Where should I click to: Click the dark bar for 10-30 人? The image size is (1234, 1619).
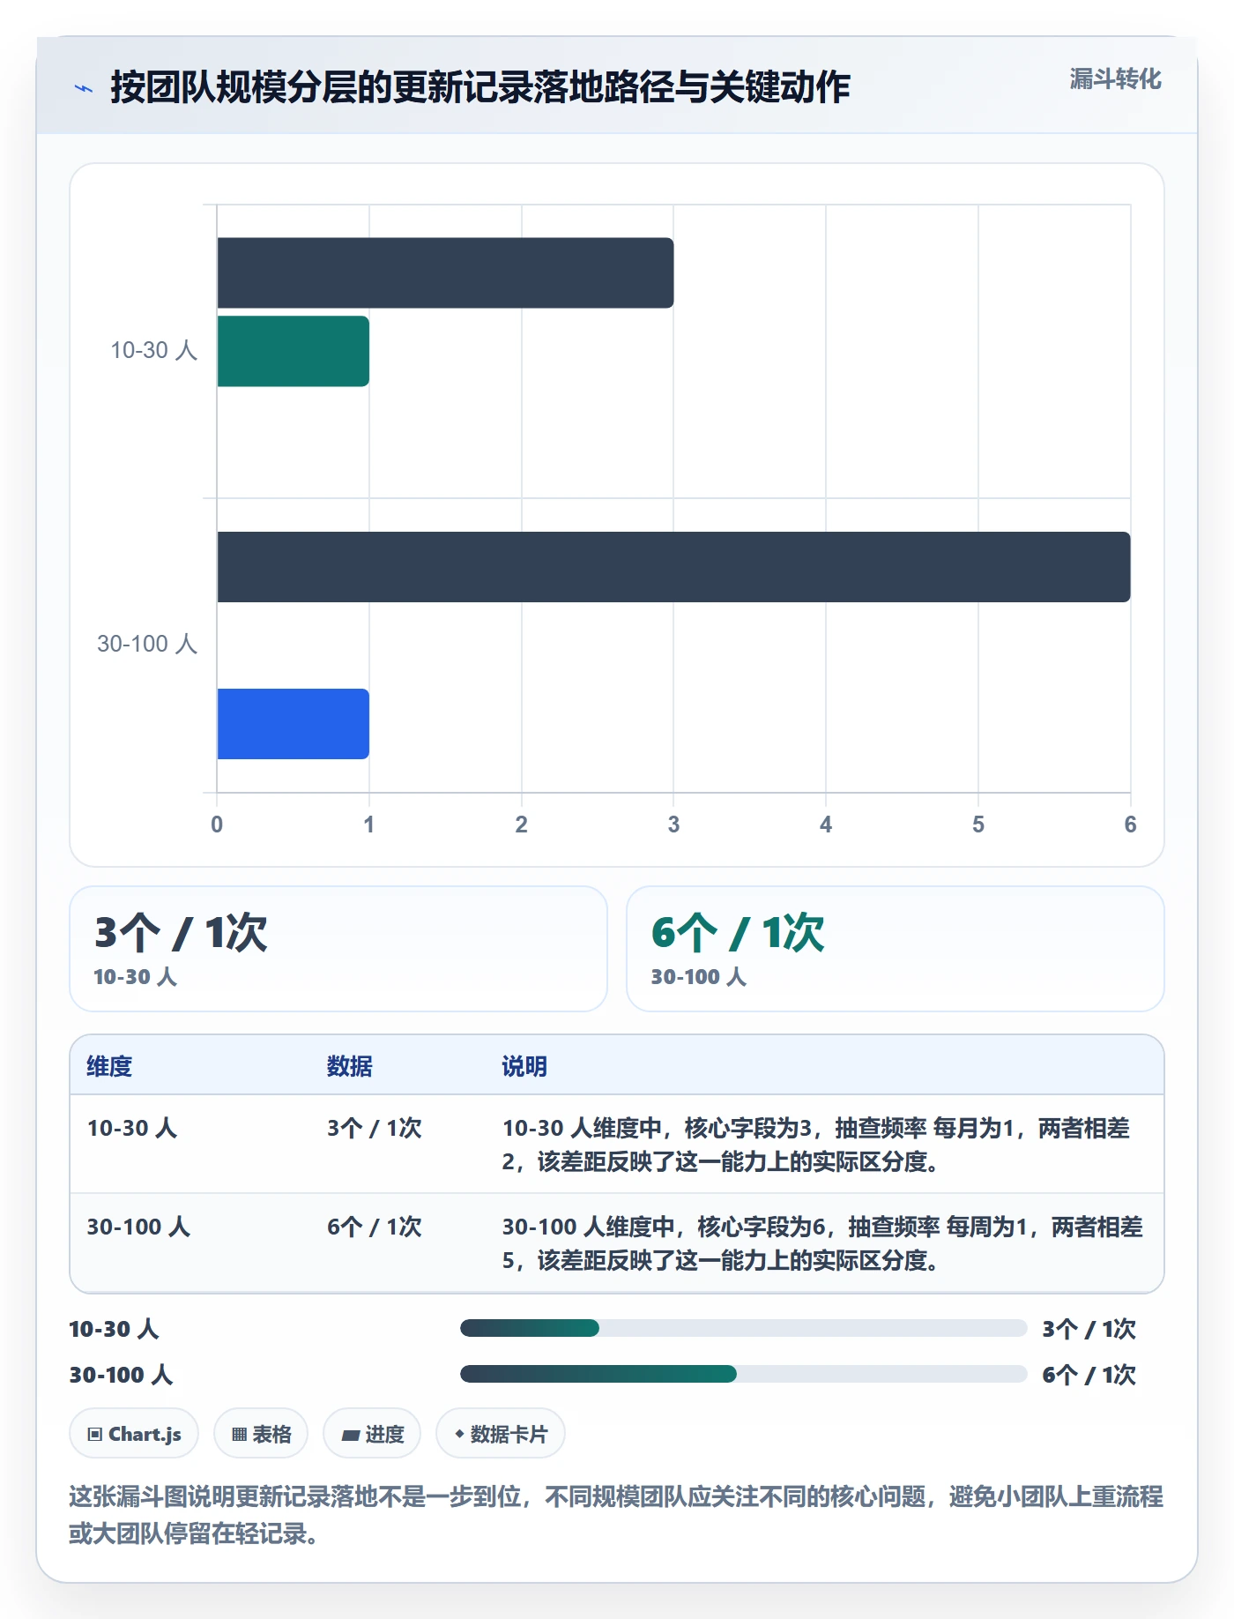445,273
